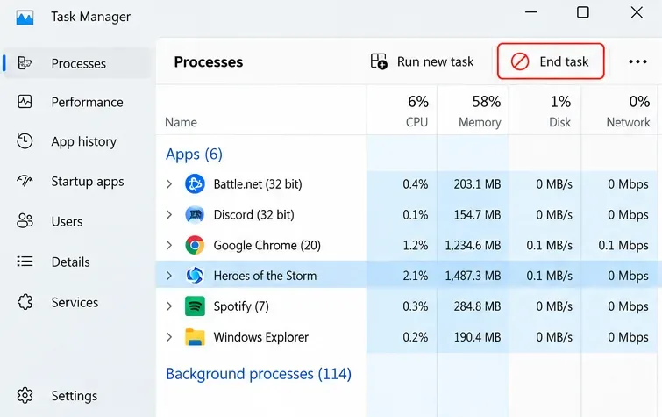
Task: Click the 0.3% CPU value for Spotify
Action: tap(415, 306)
